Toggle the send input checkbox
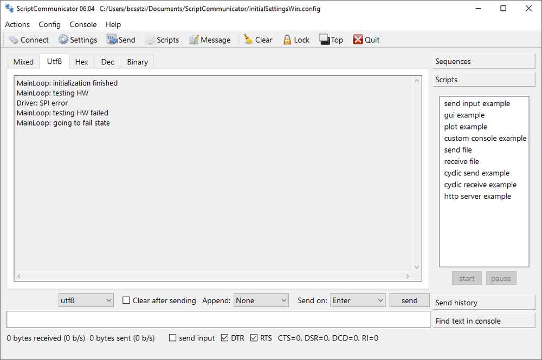 (x=172, y=338)
